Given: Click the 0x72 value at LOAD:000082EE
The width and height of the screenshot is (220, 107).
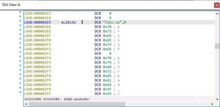Looking at the screenshot, I should [107, 31].
